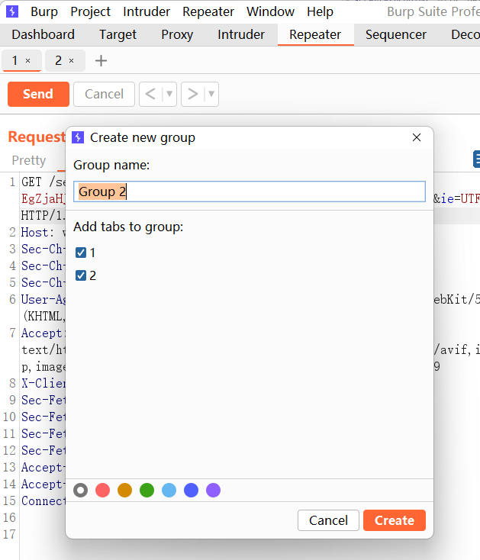This screenshot has height=560, width=480.
Task: Uncheck tab 1 in Add tabs to group
Action: [81, 253]
